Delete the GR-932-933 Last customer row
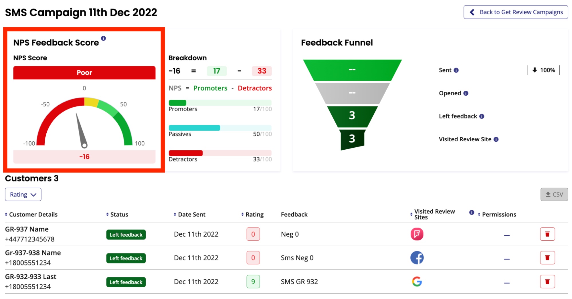The height and width of the screenshot is (299, 572). point(547,282)
